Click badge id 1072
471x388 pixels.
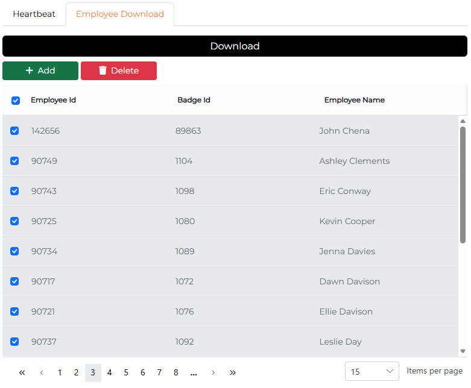pyautogui.click(x=185, y=281)
